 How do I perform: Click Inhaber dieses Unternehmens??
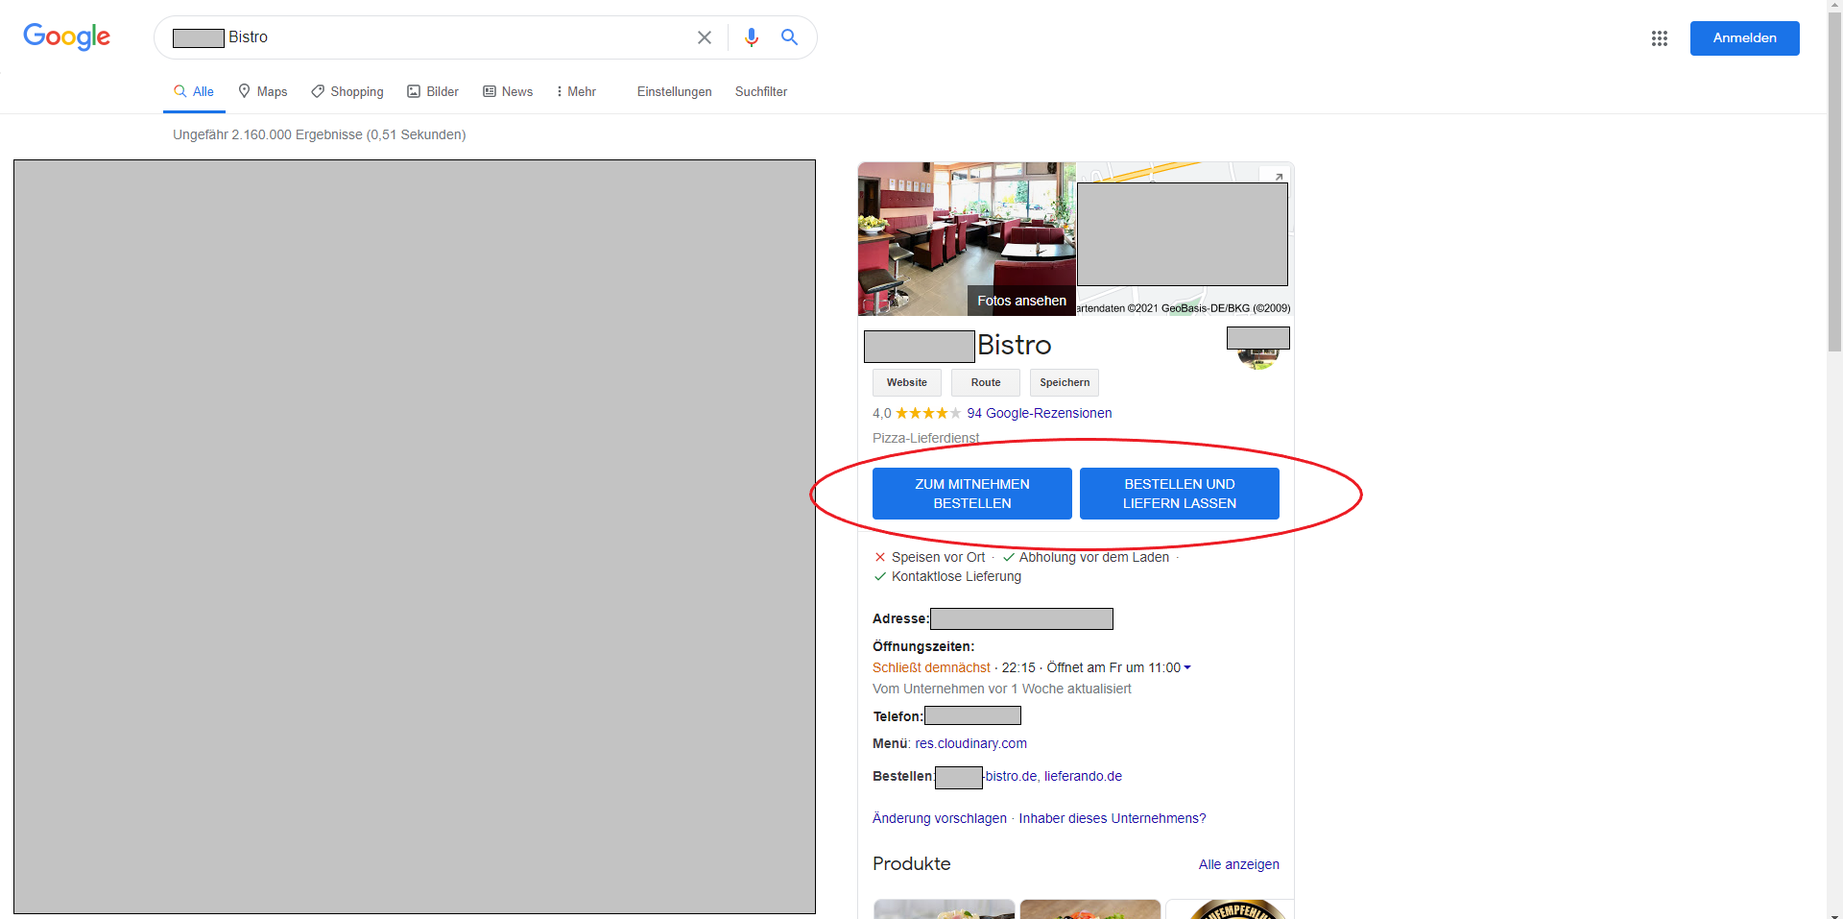1113,818
